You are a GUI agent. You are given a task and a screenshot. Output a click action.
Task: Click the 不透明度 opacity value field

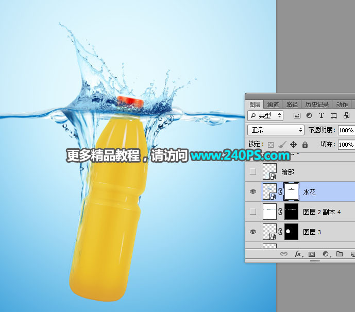346,130
